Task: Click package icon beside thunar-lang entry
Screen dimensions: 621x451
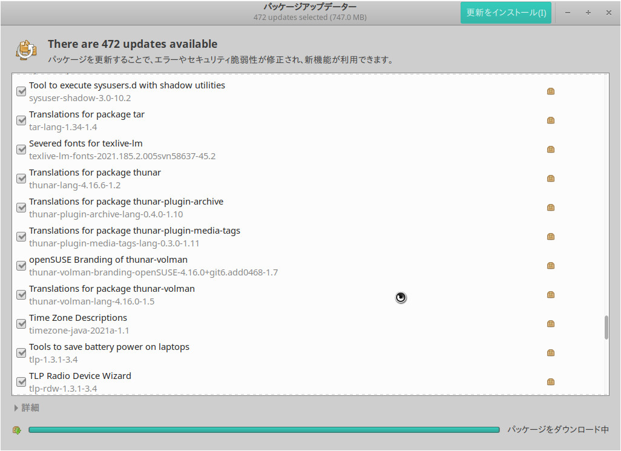Action: click(551, 179)
